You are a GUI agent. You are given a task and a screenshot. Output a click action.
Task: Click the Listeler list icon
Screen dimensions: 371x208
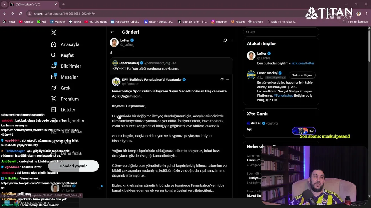pos(54,110)
